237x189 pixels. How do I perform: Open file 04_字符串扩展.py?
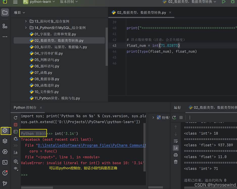click(46, 53)
